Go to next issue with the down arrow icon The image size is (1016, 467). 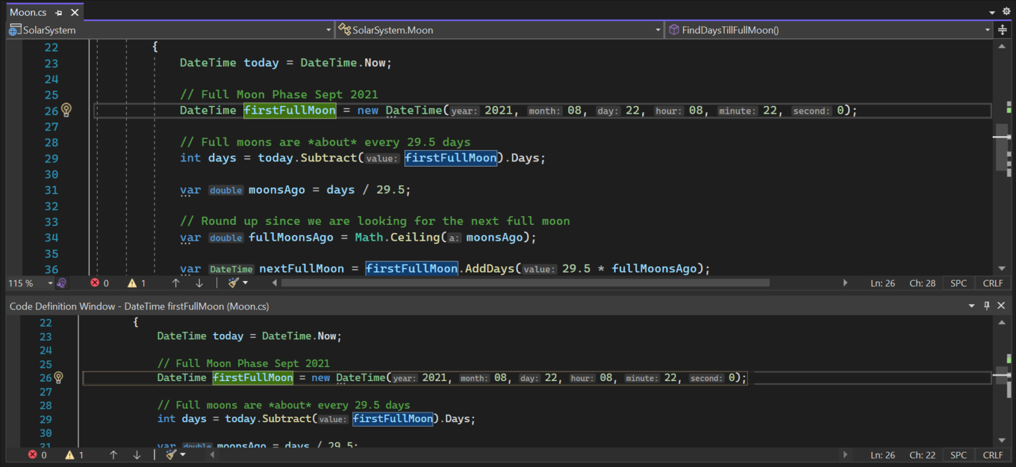pos(199,282)
